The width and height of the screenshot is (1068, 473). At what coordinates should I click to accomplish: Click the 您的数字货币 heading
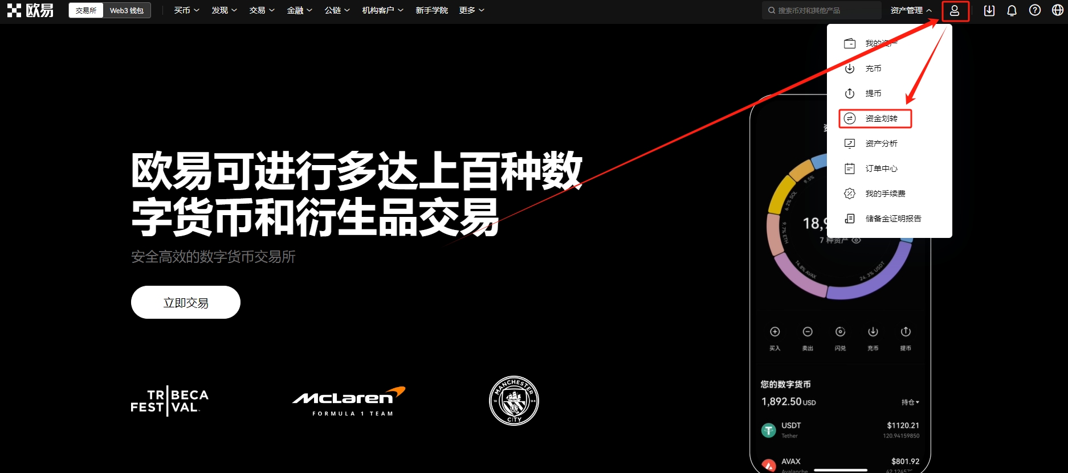point(785,384)
